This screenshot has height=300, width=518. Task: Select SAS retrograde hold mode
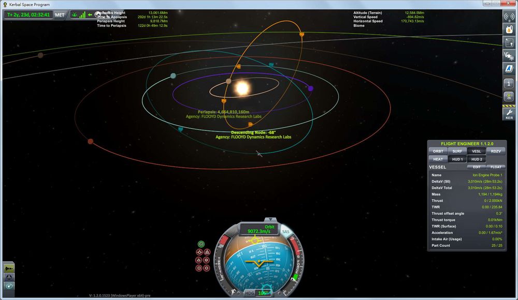(207, 252)
